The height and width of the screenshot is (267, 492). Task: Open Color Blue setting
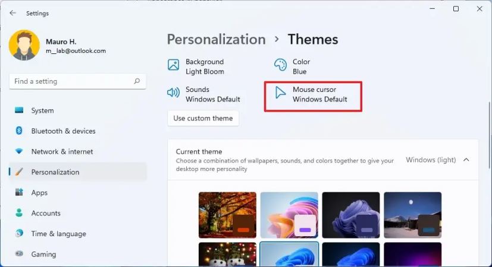tap(293, 66)
